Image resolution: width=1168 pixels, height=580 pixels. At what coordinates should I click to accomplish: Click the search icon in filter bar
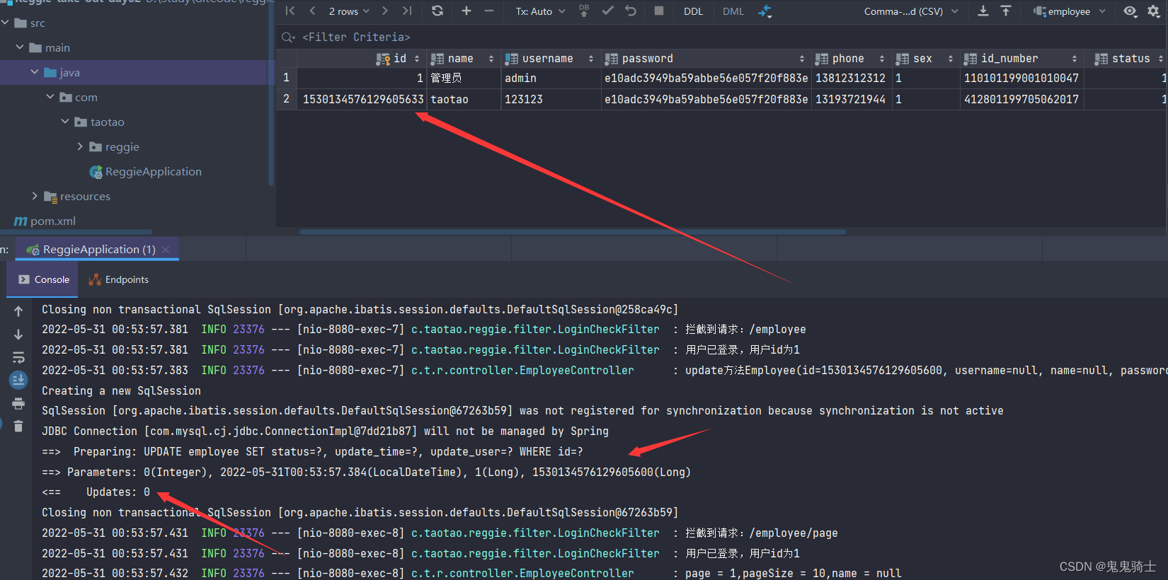pyautogui.click(x=288, y=37)
